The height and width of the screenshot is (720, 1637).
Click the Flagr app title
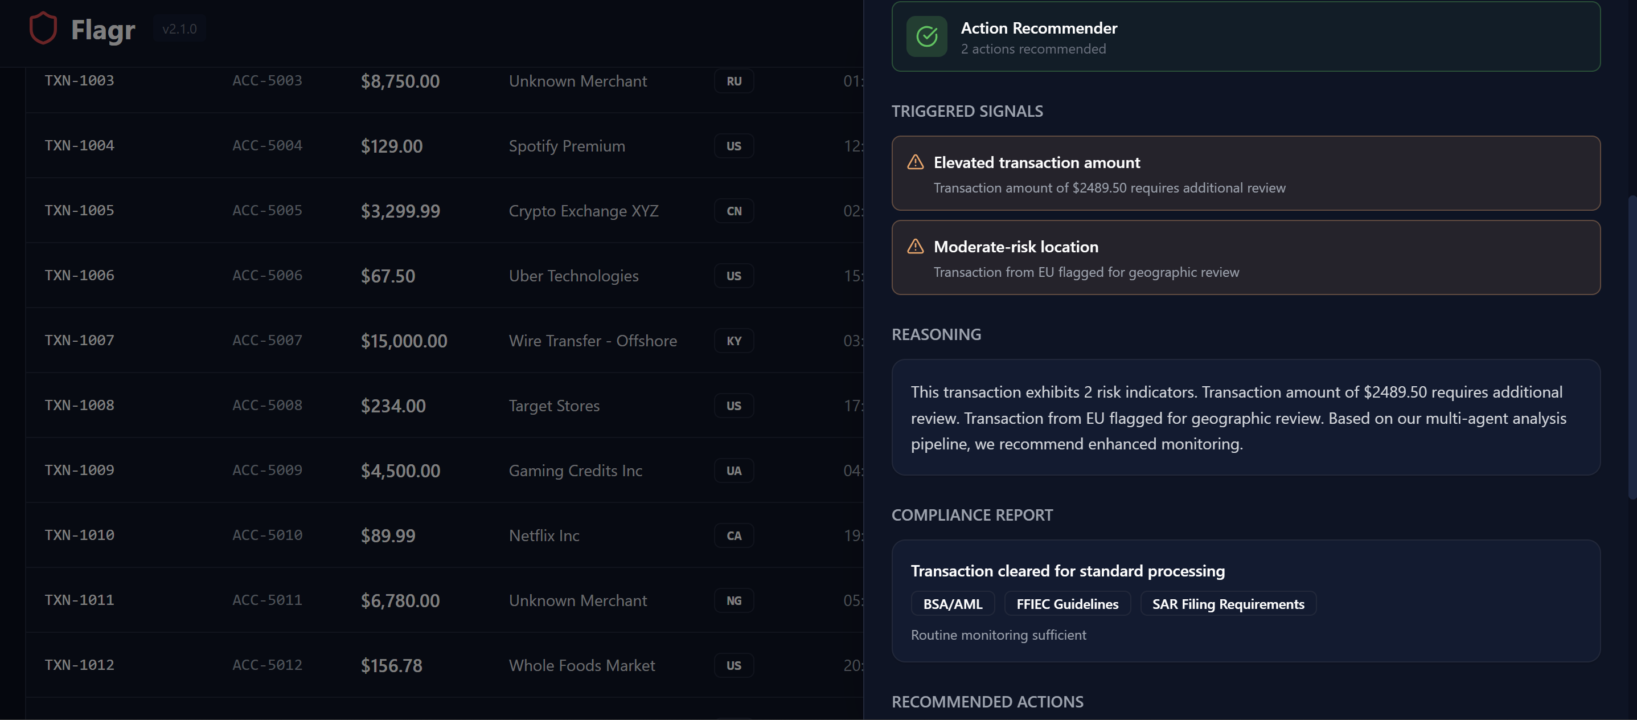coord(103,30)
